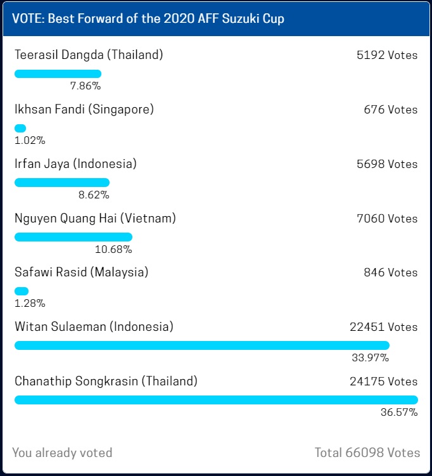The width and height of the screenshot is (432, 476).
Task: Click Teerasil Dangda's 7.86% result bar
Action: coord(58,74)
